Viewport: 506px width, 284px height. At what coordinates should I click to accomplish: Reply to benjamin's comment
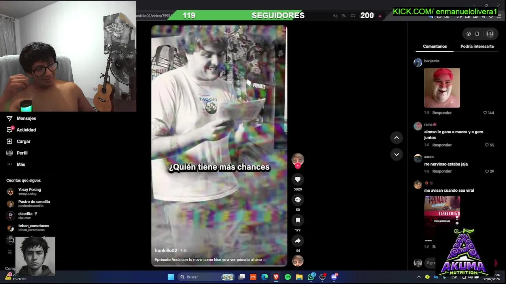(442, 113)
